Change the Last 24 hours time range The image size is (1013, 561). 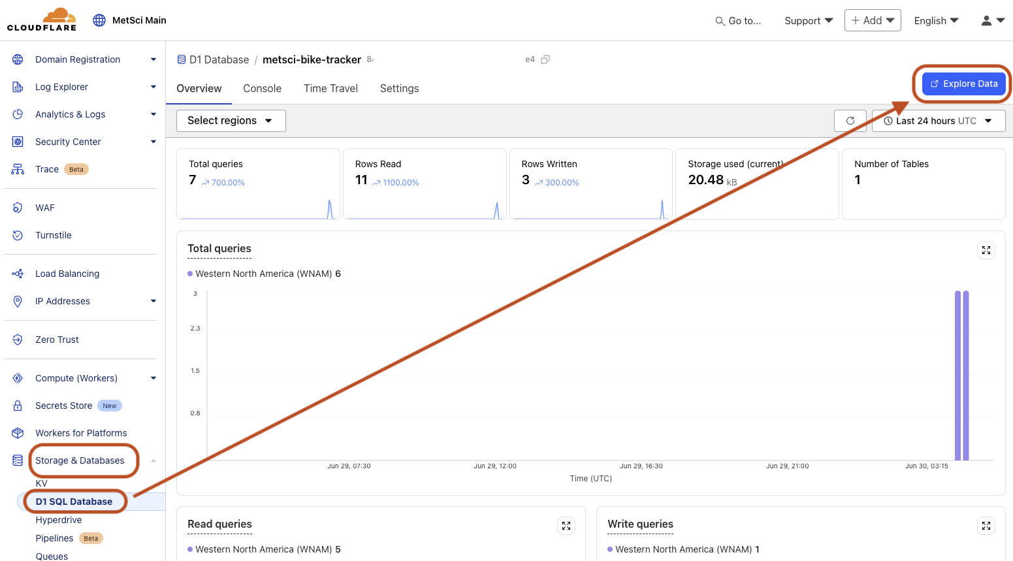pyautogui.click(x=939, y=120)
